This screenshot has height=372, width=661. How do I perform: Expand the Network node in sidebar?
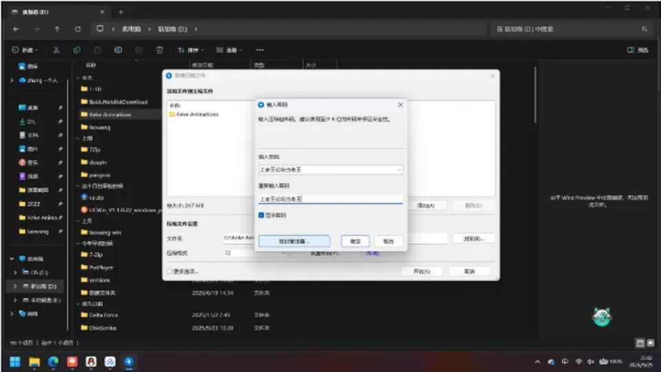12,314
